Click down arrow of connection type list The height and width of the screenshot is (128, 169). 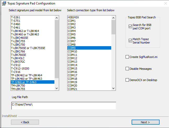click(x=113, y=88)
